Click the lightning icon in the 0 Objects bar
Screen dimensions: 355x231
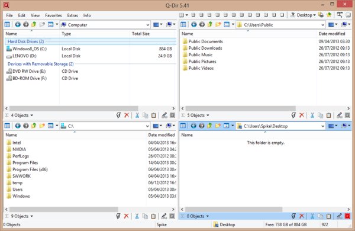click(293, 216)
